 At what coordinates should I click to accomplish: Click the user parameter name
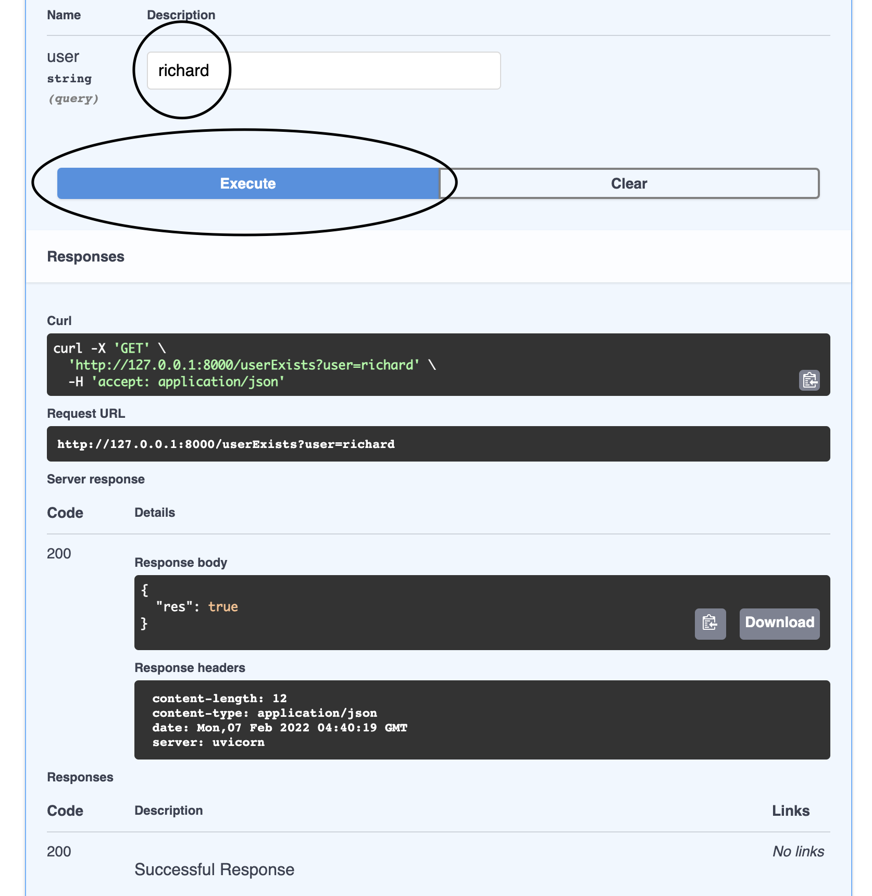point(63,56)
